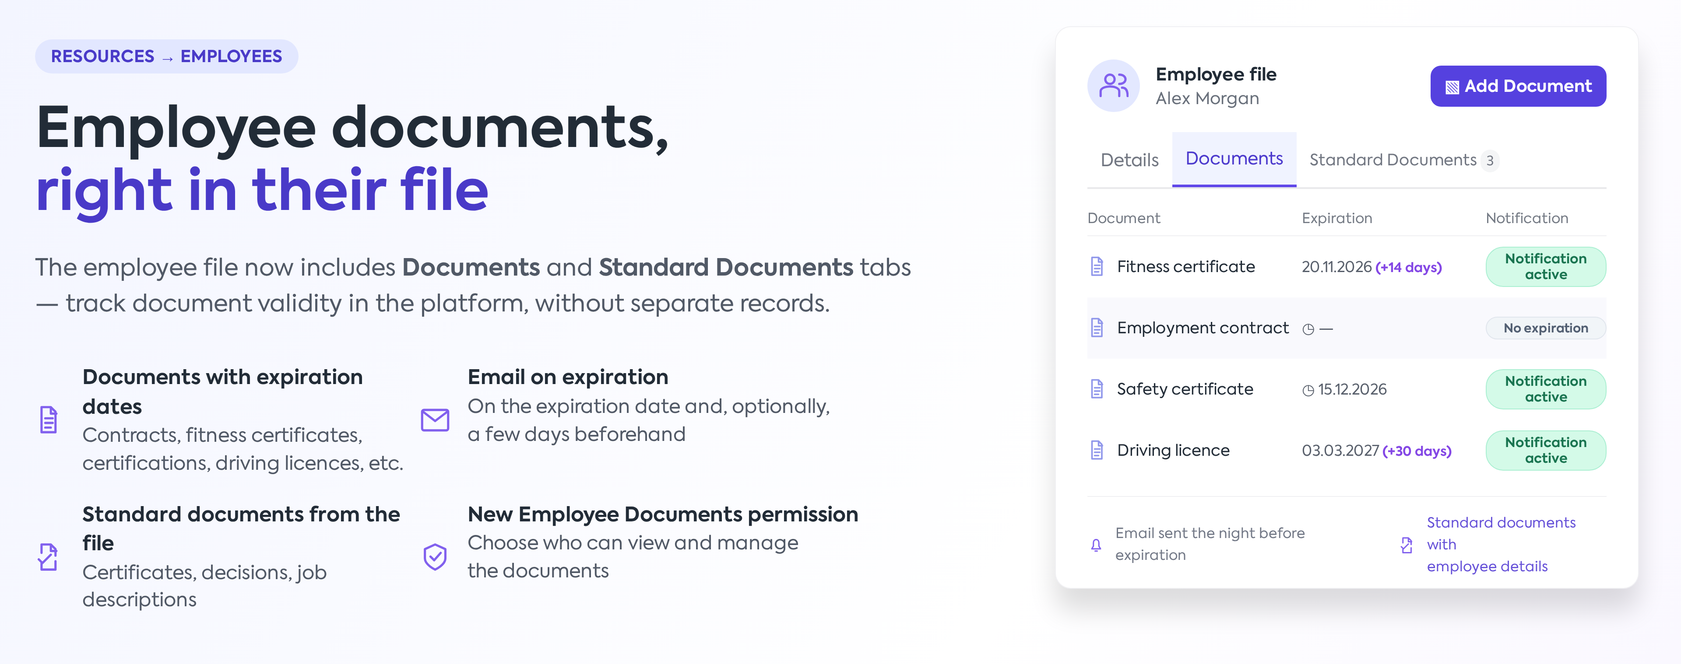Click the New Employee Documents permission heading
Image resolution: width=1681 pixels, height=664 pixels.
tap(663, 514)
